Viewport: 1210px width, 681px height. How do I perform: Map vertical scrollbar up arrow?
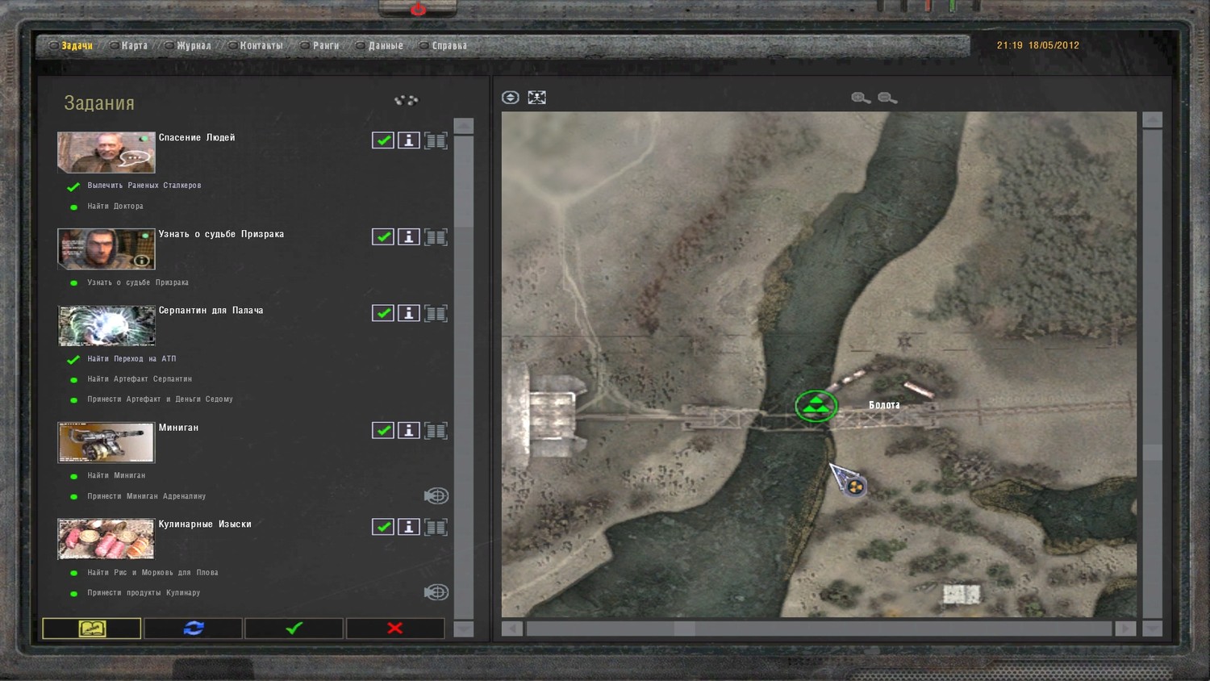point(1153,120)
